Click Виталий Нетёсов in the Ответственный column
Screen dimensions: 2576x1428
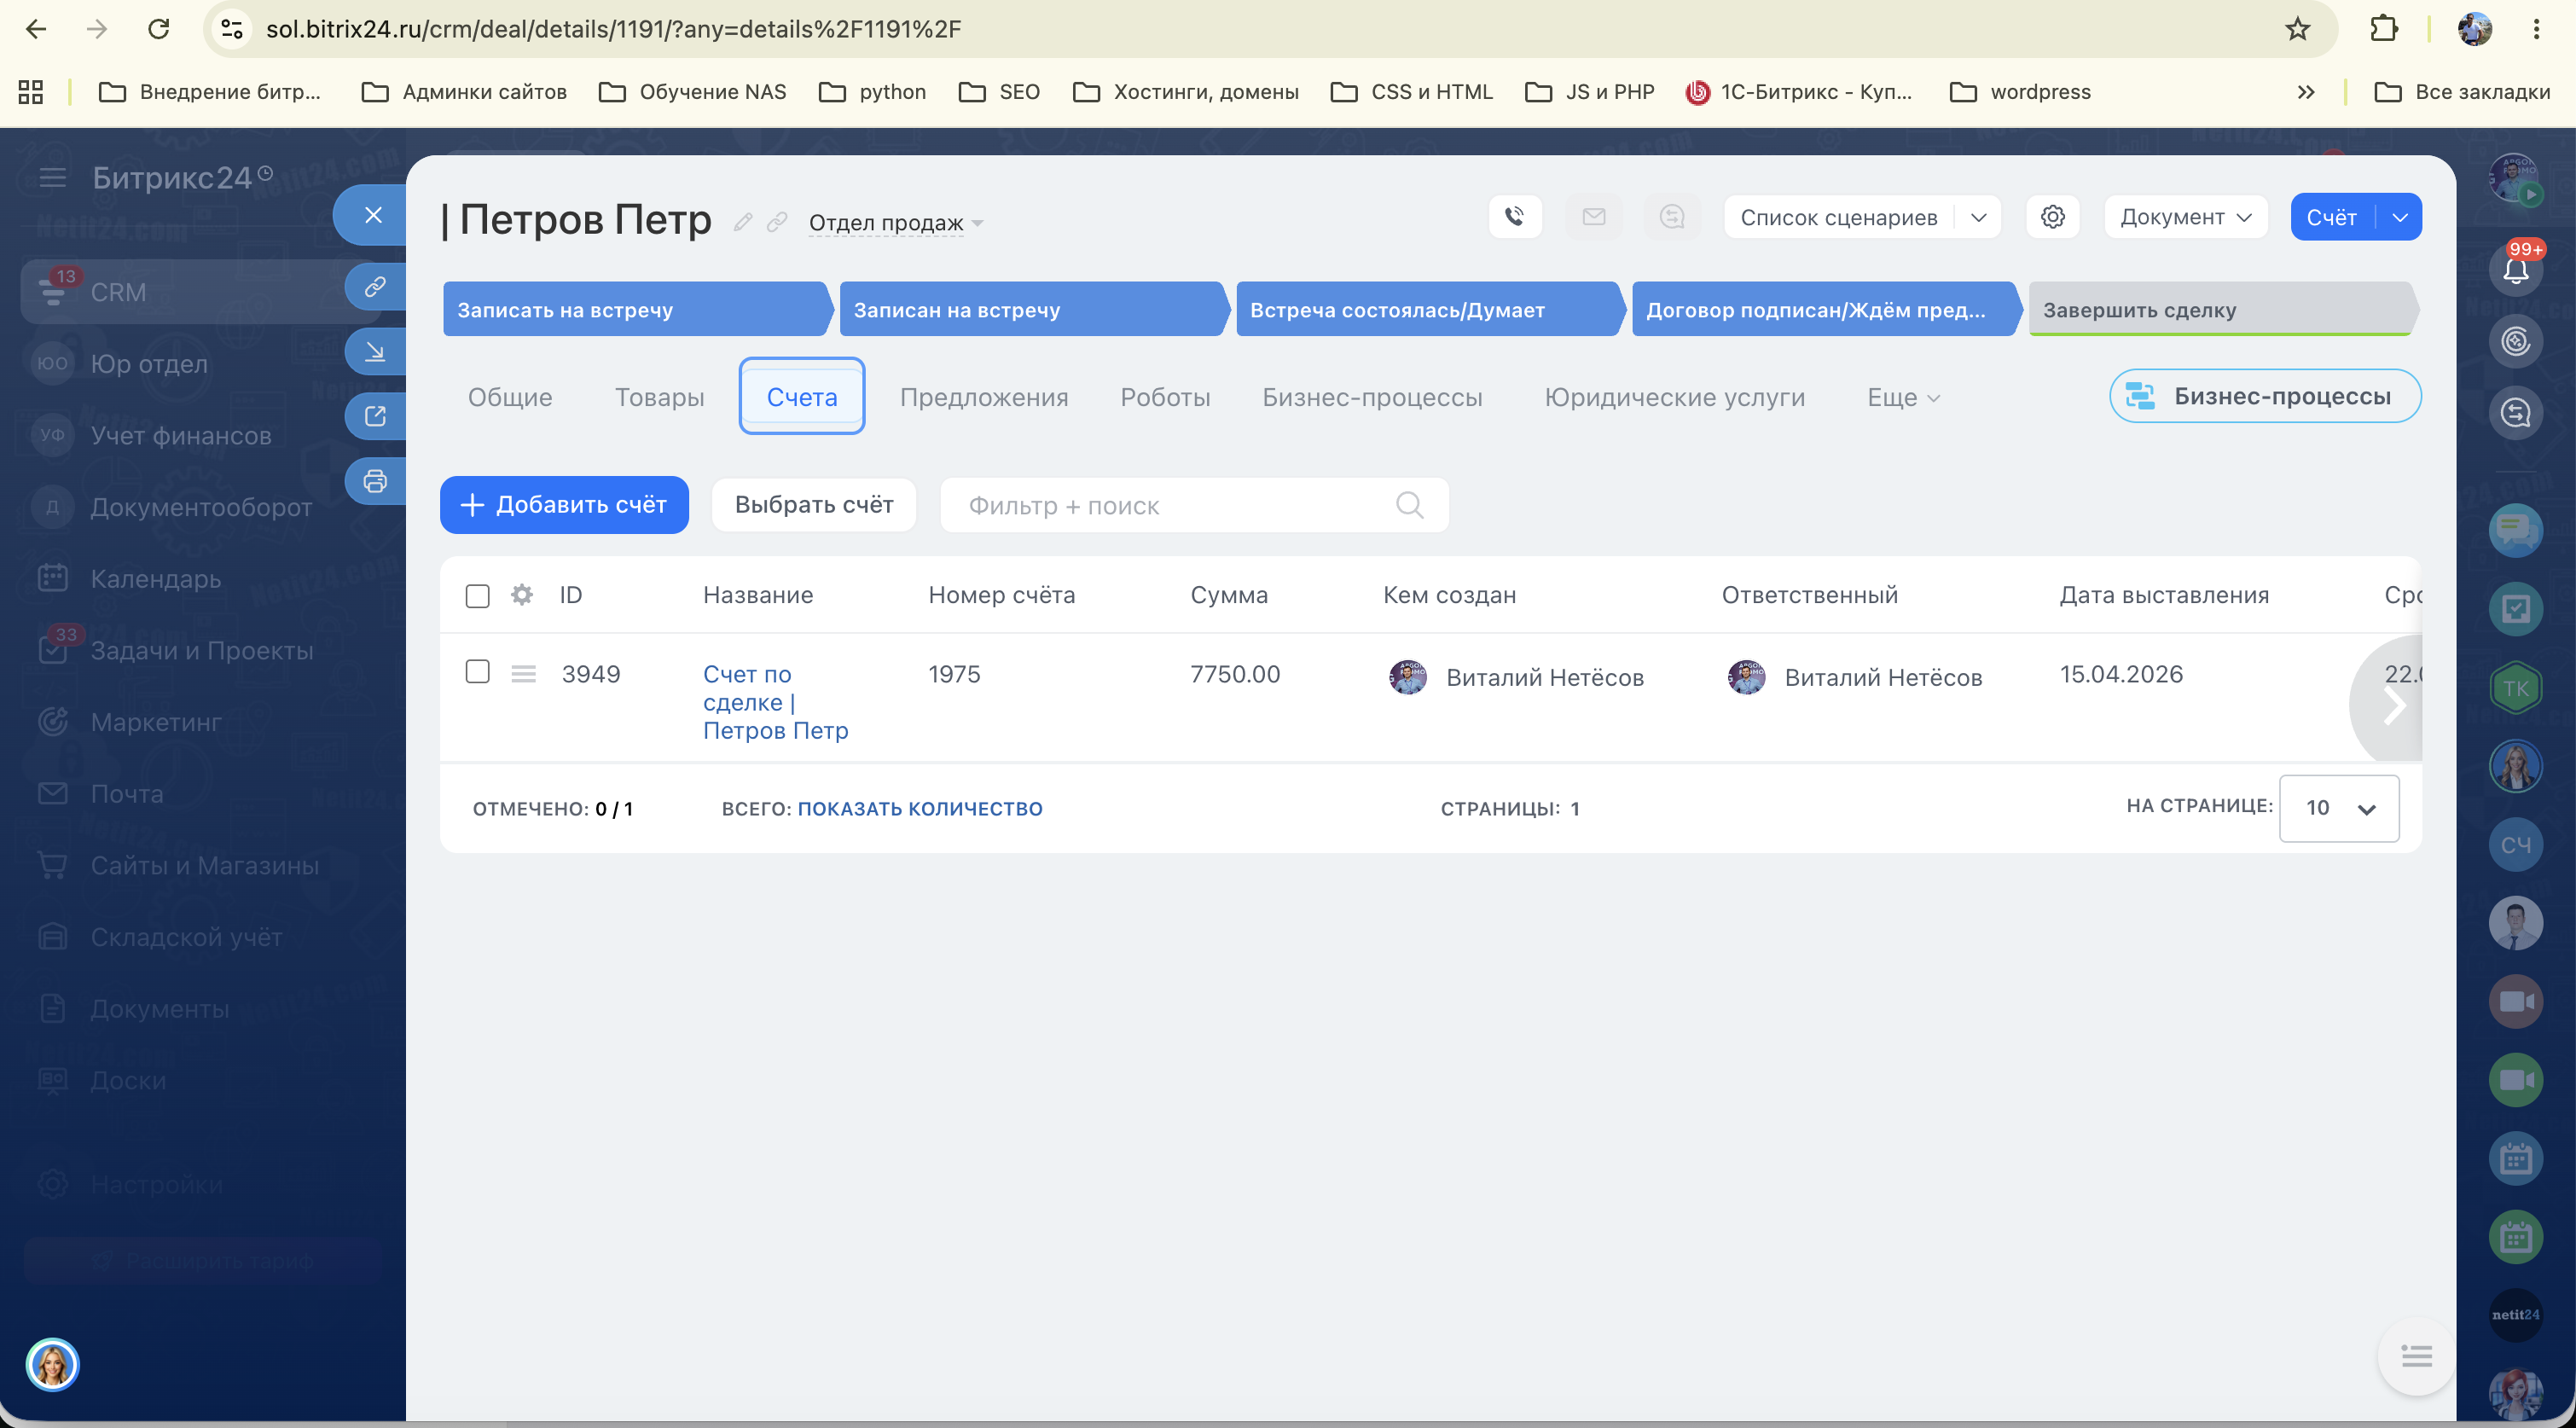1883,677
